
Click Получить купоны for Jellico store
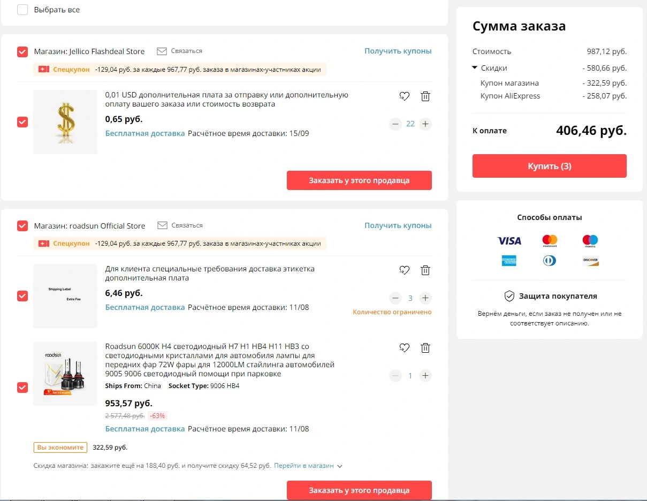(398, 51)
